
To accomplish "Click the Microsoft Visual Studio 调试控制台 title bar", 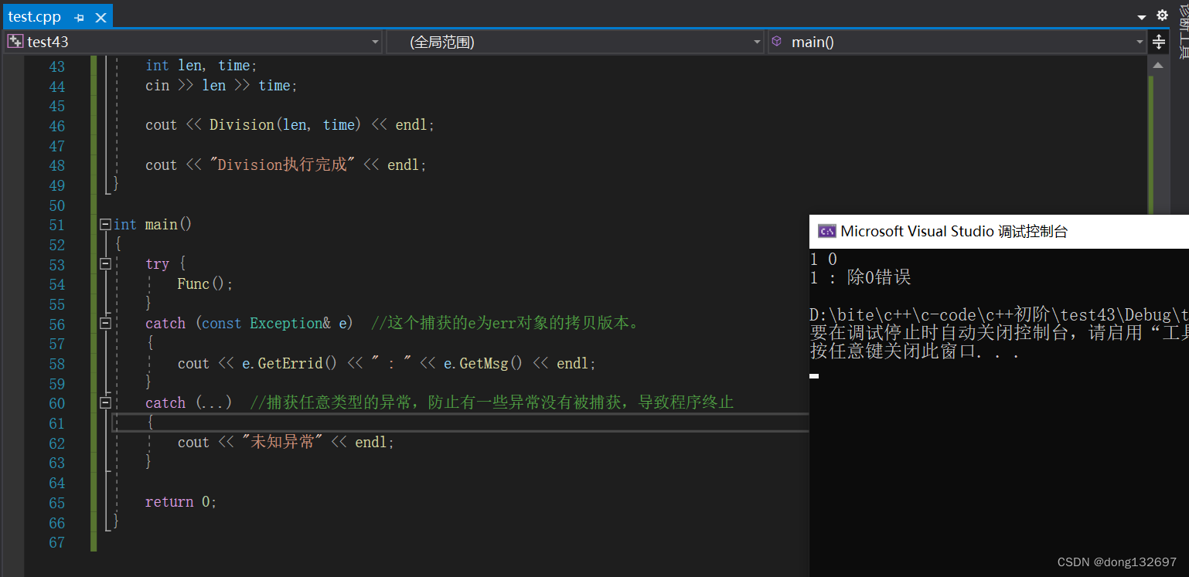I will (999, 231).
